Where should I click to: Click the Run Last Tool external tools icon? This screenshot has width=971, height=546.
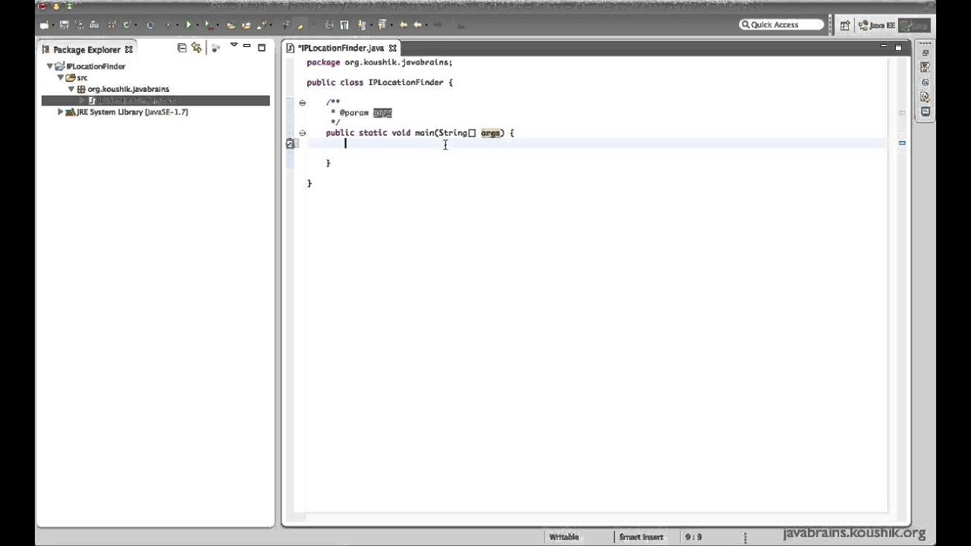(209, 25)
